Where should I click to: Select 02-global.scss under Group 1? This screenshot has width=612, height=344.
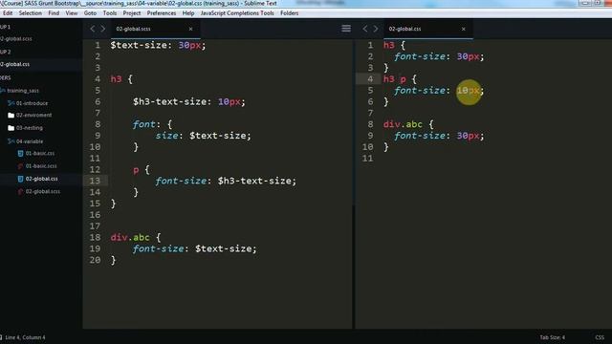[x=16, y=39]
